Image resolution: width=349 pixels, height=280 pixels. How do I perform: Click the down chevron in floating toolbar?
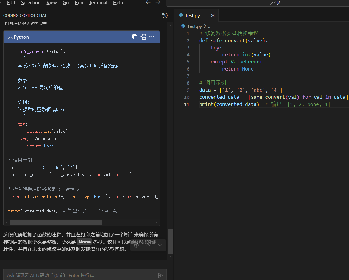click(160, 245)
